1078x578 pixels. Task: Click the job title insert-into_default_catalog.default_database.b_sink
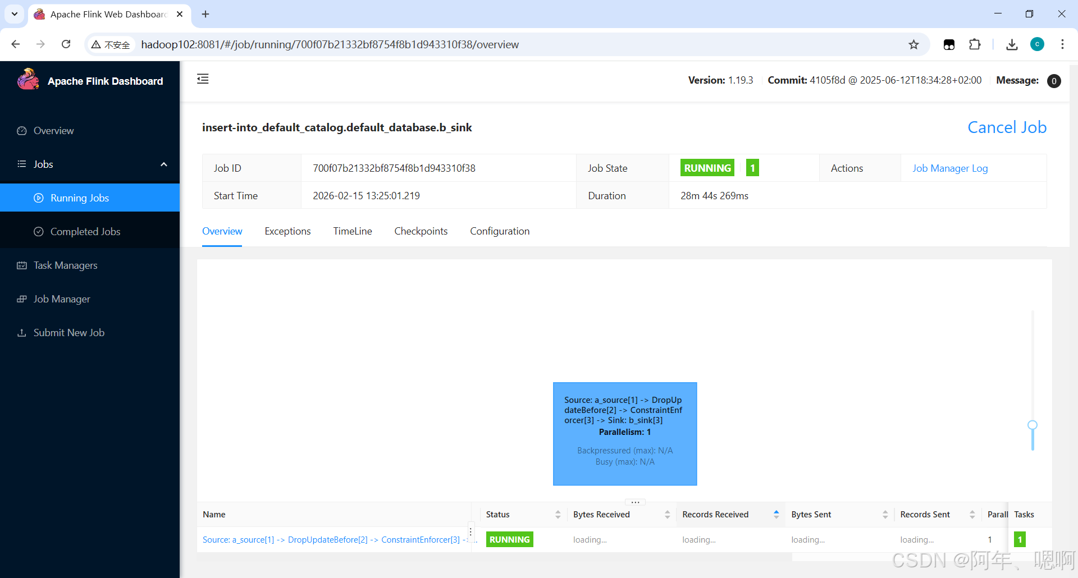click(337, 127)
